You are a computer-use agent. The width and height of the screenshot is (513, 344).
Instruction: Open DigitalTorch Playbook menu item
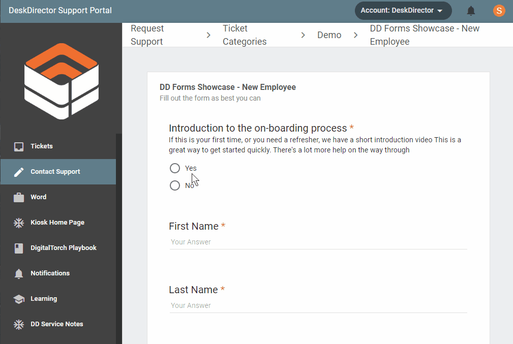(x=58, y=248)
